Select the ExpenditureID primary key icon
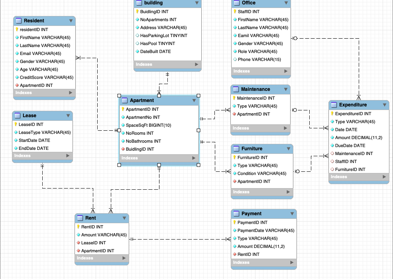Image resolution: width=393 pixels, height=279 pixels. click(x=332, y=114)
